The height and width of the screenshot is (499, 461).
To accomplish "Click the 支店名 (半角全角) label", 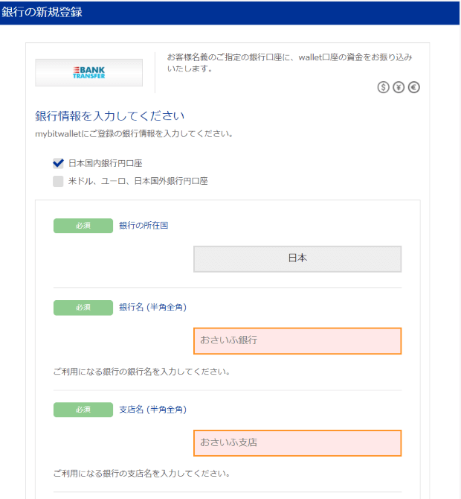I will pyautogui.click(x=153, y=410).
